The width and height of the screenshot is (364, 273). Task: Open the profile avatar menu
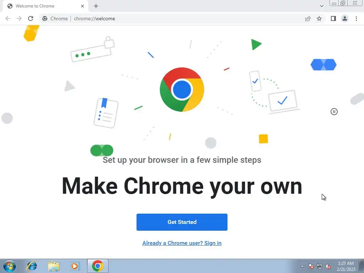coord(345,18)
